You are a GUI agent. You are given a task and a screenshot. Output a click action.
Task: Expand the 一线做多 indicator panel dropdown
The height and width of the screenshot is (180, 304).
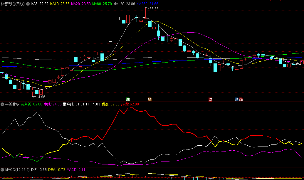tap(2, 104)
